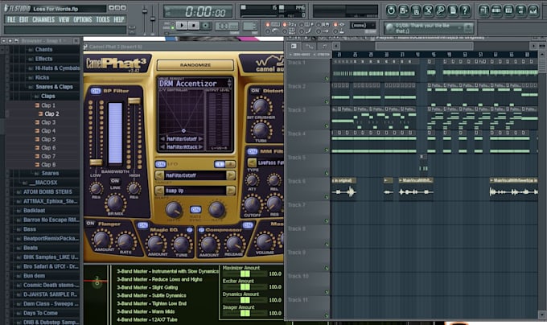This screenshot has height=325, width=547.
Task: Click the BP Filter HIGH slider handle
Action: pos(134,101)
